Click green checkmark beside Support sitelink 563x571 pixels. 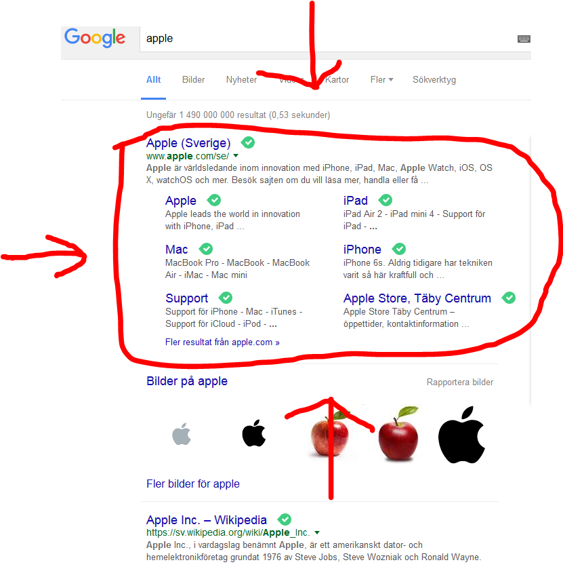click(x=226, y=298)
